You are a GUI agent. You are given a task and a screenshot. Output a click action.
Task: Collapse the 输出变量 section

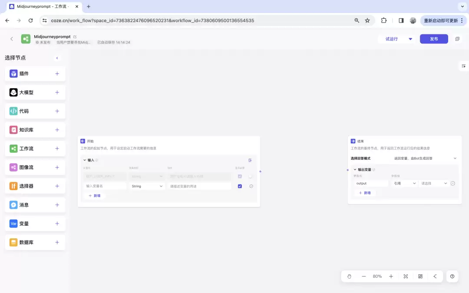355,170
